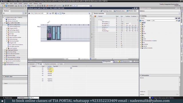Screen dimensions: 183x103
Task: Click the filter funnel icon in the Device overview header
Action: point(95,16)
